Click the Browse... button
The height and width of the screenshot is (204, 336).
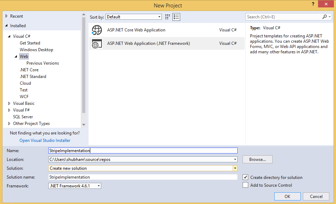click(257, 160)
